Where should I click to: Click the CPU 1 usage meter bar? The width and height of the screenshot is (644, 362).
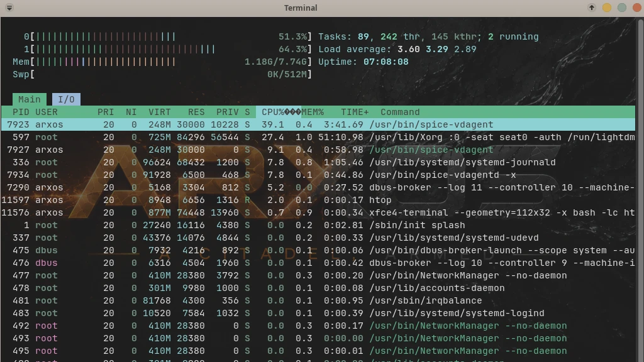coord(168,49)
